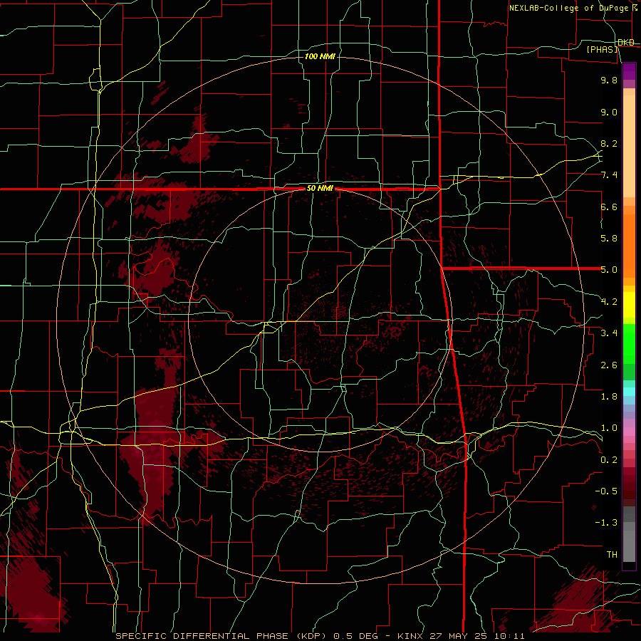Click the 5.0 scale value

pyautogui.click(x=609, y=270)
